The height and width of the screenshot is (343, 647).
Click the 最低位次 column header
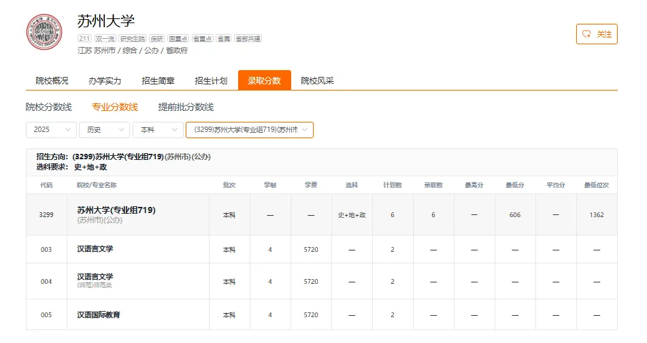597,185
